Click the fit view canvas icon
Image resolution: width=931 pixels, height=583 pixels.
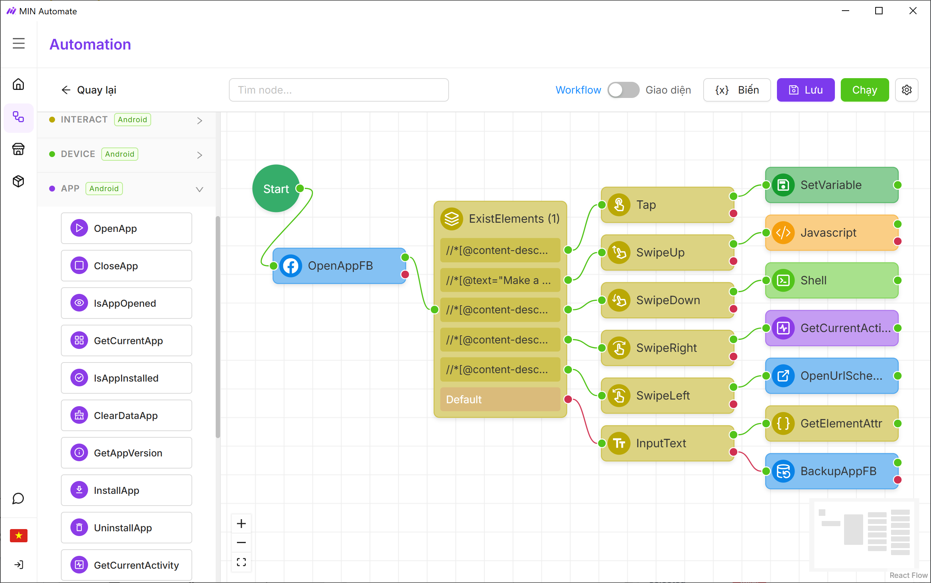tap(241, 562)
